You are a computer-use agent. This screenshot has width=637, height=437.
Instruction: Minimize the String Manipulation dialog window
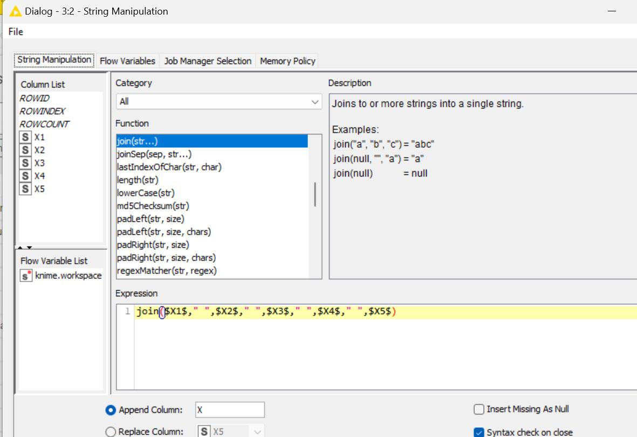click(612, 11)
